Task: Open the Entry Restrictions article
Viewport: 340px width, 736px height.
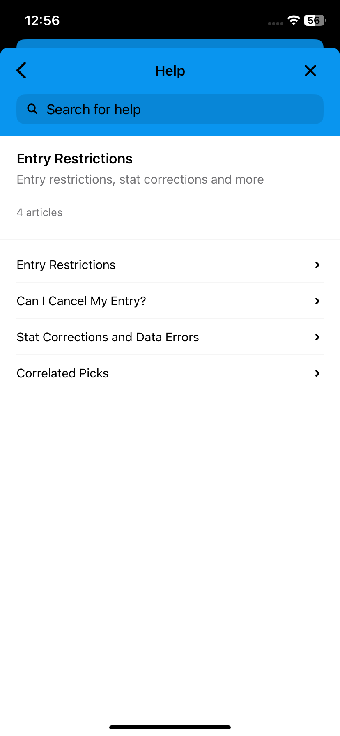Action: tap(170, 265)
